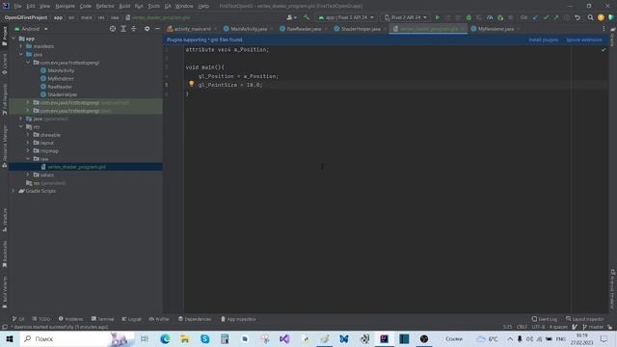Click the IDE updates yellow circle icon
617x347 pixels.
(x=601, y=17)
